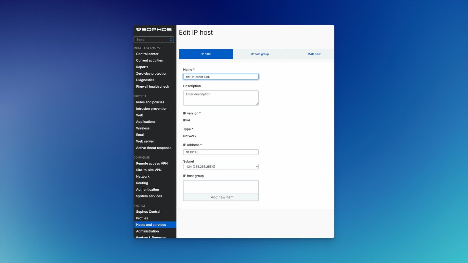The width and height of the screenshot is (468, 263).
Task: Go to Site-to-site VPN
Action: [149, 170]
